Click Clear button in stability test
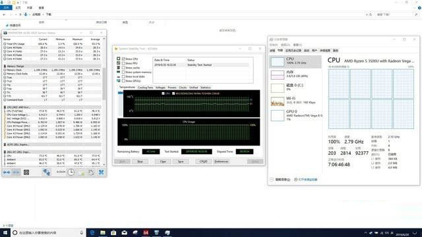The width and height of the screenshot is (422, 237). click(x=163, y=161)
